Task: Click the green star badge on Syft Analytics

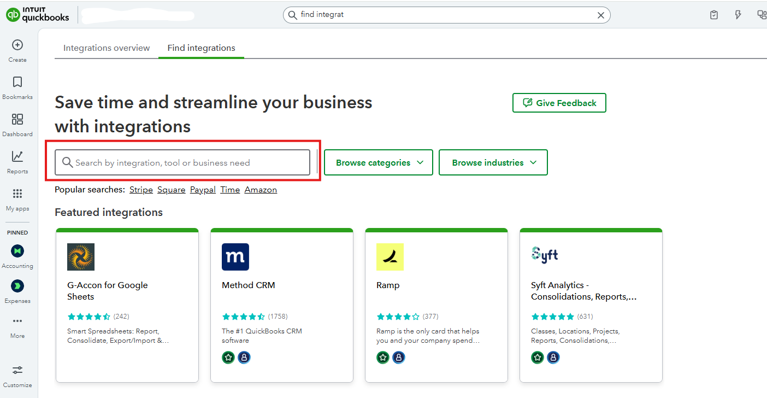Action: (x=538, y=358)
